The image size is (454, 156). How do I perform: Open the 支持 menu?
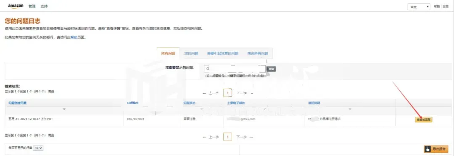tap(44, 6)
